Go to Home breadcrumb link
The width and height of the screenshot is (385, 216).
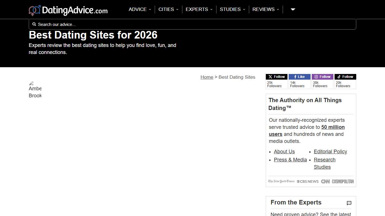[207, 77]
